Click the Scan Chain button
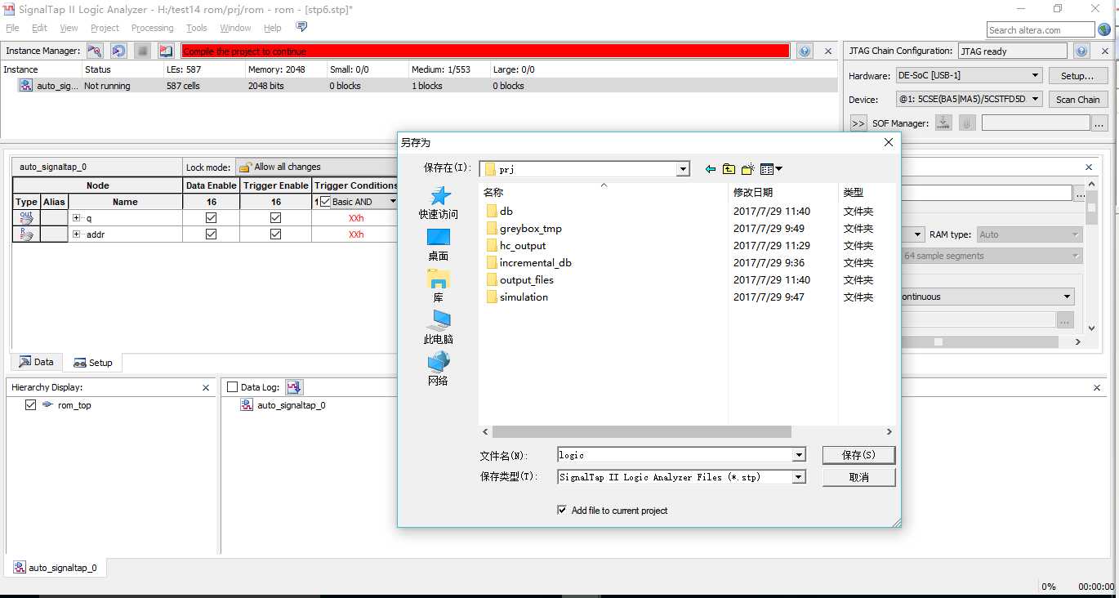 1077,100
